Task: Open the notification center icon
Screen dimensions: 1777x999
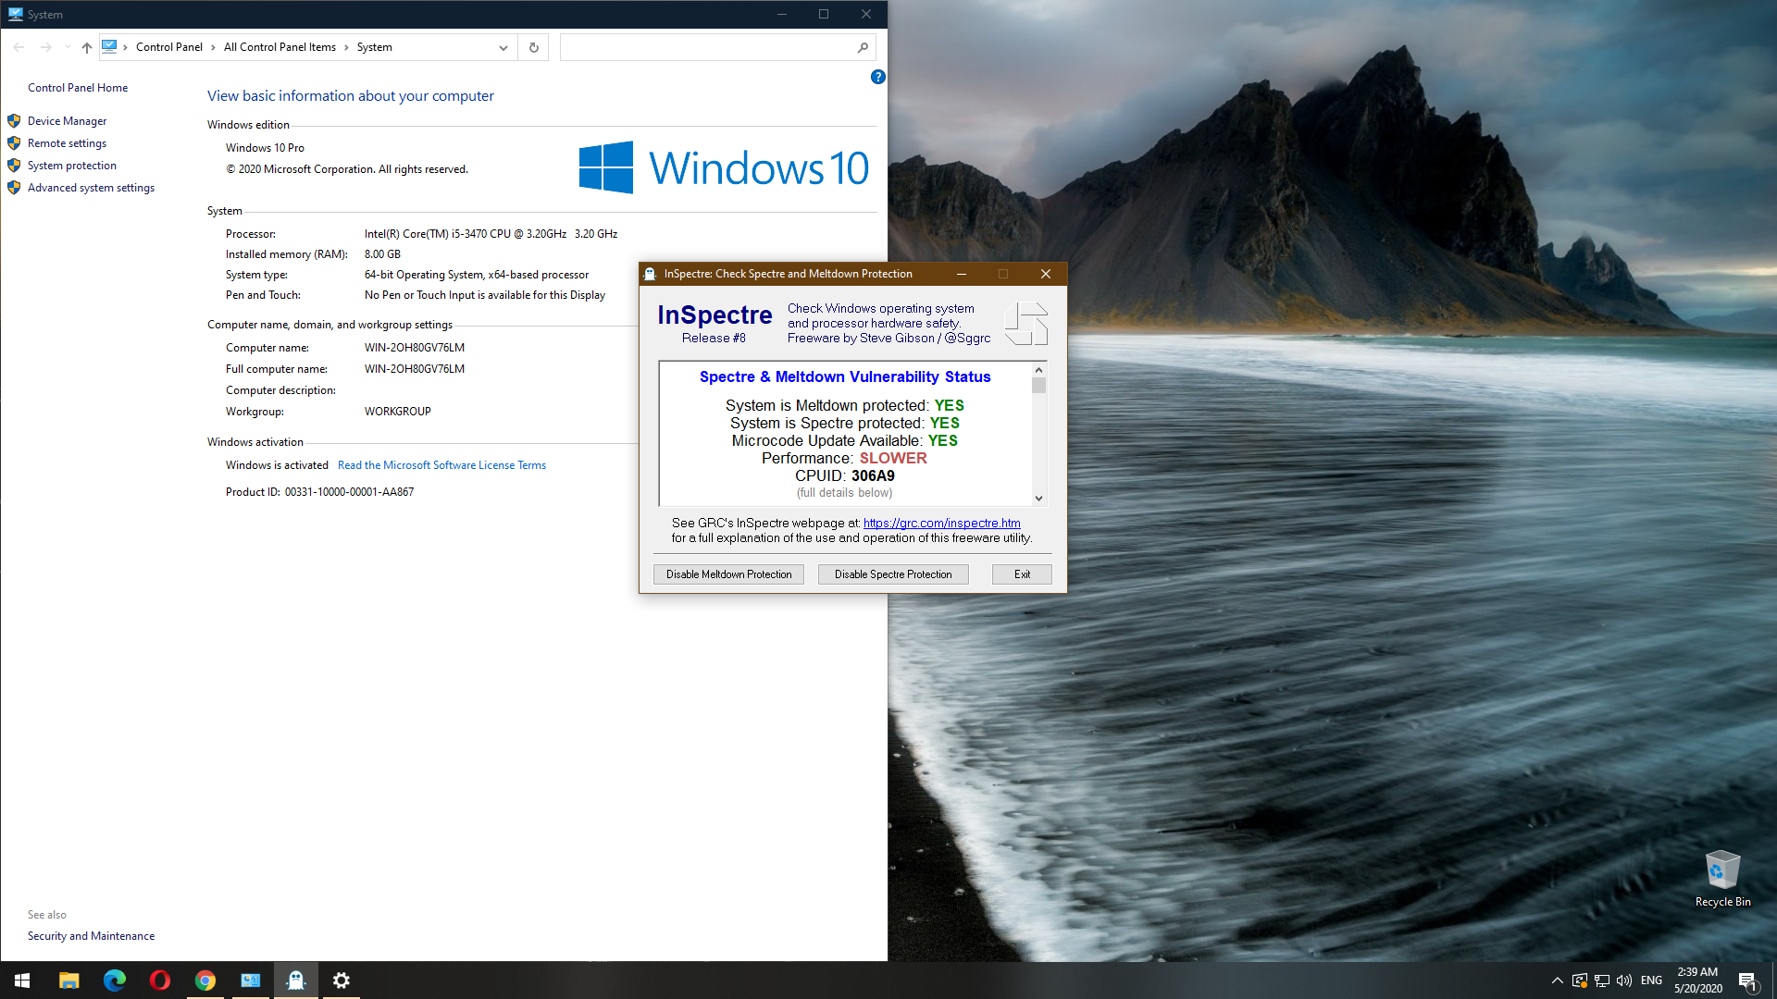Action: [x=1747, y=981]
